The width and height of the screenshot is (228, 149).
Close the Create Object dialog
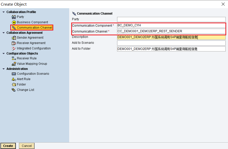[223, 4]
